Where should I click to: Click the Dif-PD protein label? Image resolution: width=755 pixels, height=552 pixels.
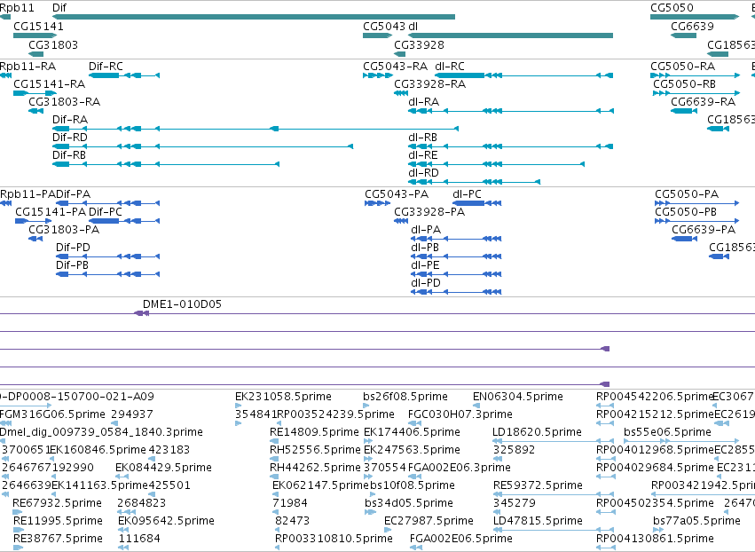(x=73, y=248)
